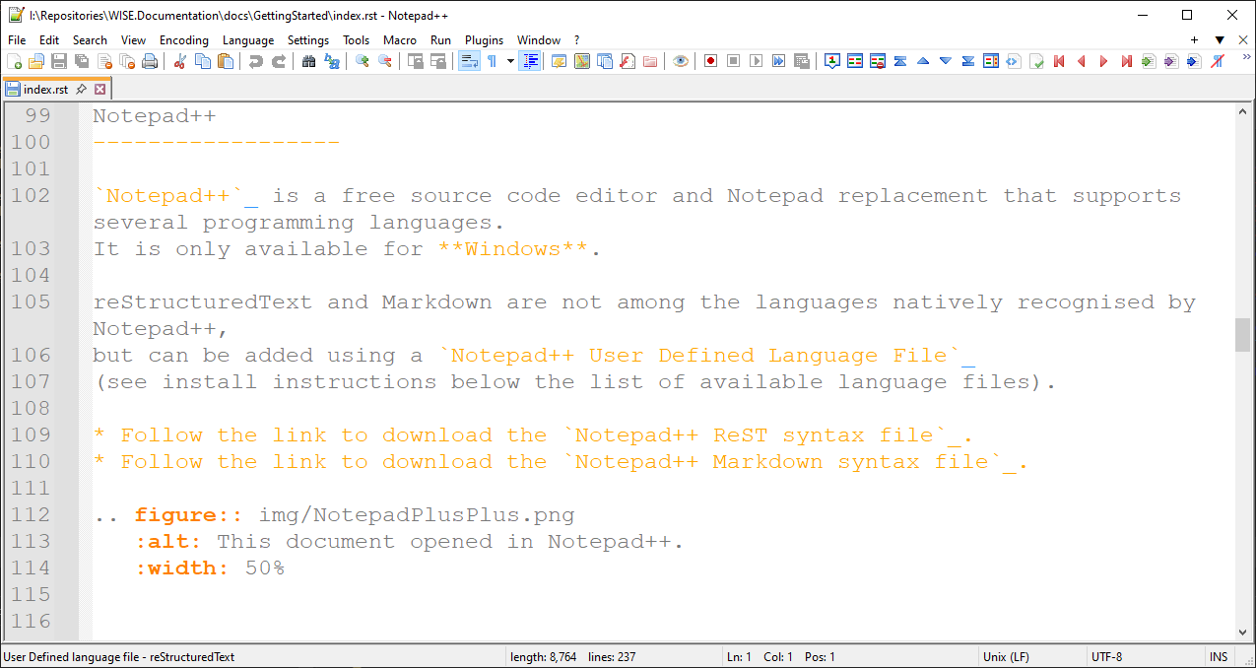This screenshot has height=668, width=1256.
Task: Expand hidden toolbar items chevron
Action: point(1243,61)
